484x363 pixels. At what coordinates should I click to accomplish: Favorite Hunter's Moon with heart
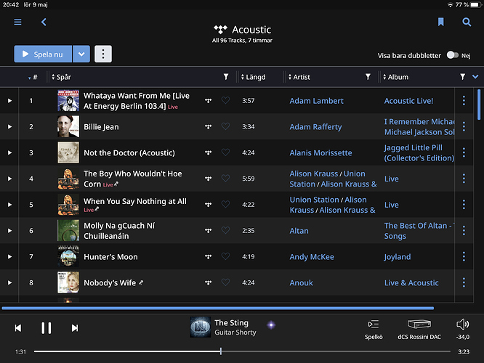[225, 256]
